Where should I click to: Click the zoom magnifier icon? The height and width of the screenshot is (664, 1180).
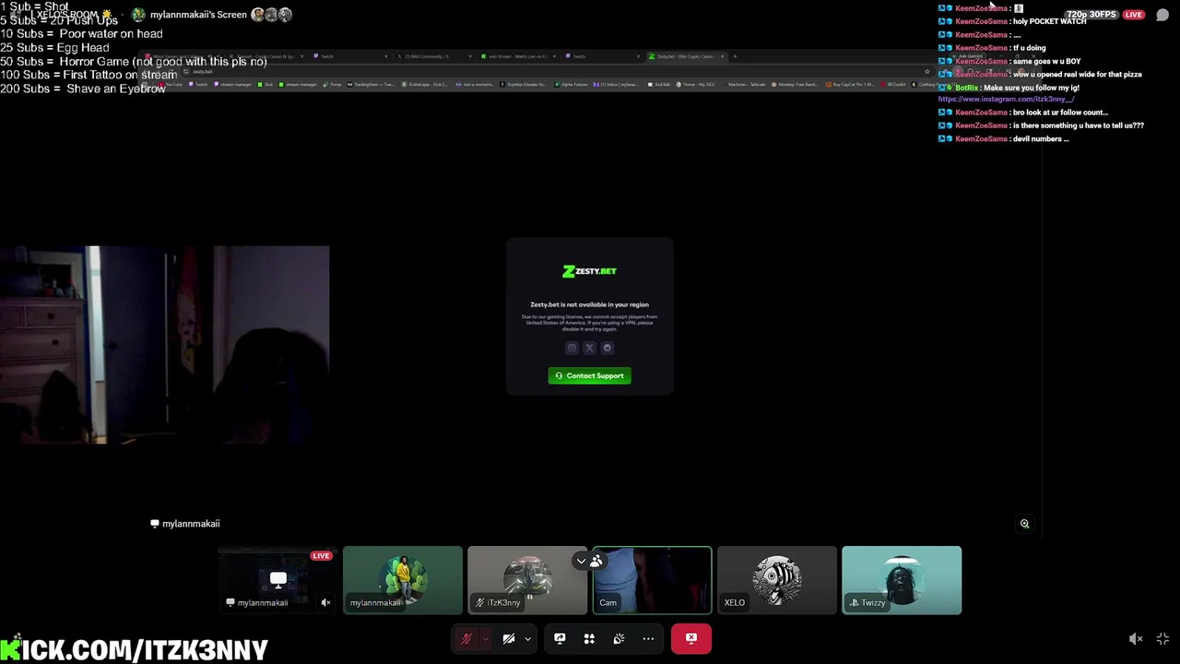coord(1024,524)
